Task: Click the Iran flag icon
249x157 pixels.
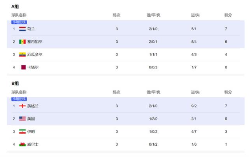Action: coord(23,131)
